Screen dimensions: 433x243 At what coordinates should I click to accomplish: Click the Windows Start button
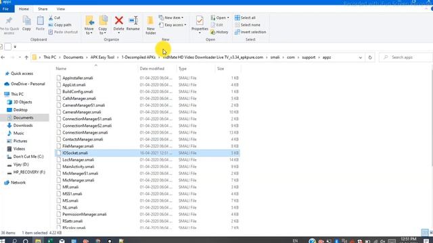click(x=3, y=241)
